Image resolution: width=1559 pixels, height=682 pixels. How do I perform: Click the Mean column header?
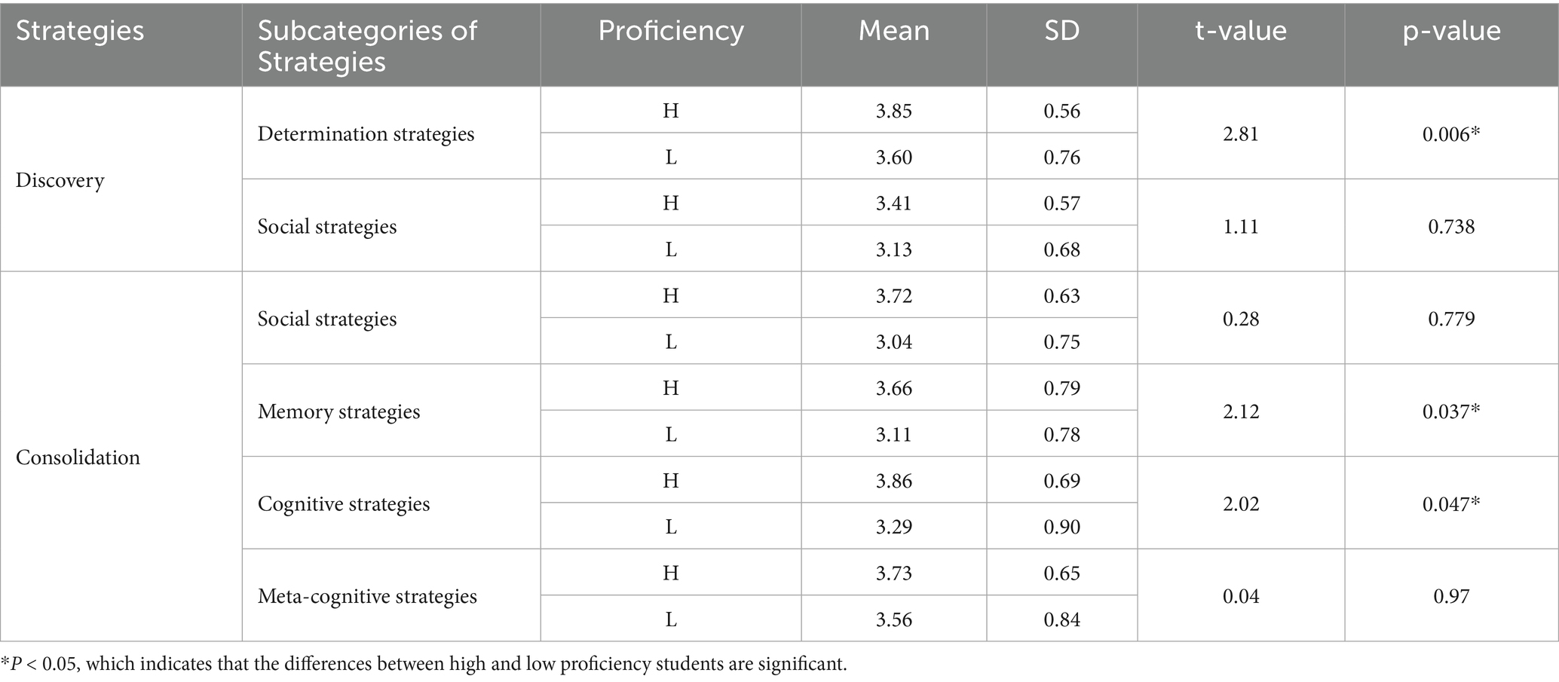[x=893, y=31]
